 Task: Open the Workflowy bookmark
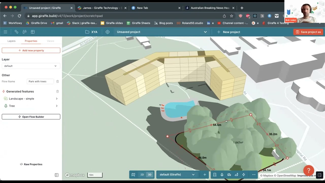tap(13, 23)
